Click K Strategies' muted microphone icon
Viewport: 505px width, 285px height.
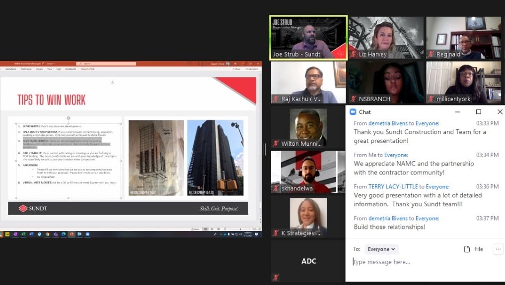pyautogui.click(x=276, y=232)
